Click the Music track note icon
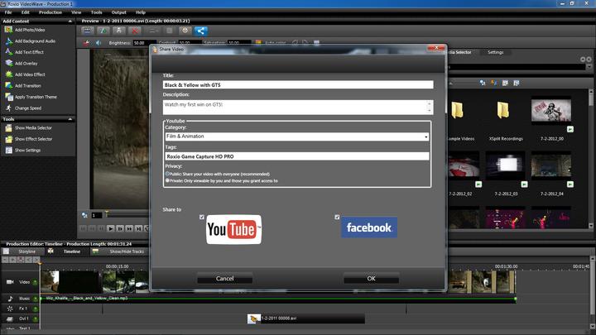Viewport: 596px width, 335px height. 10,299
